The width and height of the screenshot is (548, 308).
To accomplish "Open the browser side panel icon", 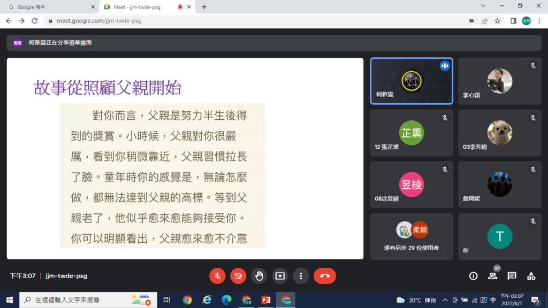I will (x=513, y=21).
